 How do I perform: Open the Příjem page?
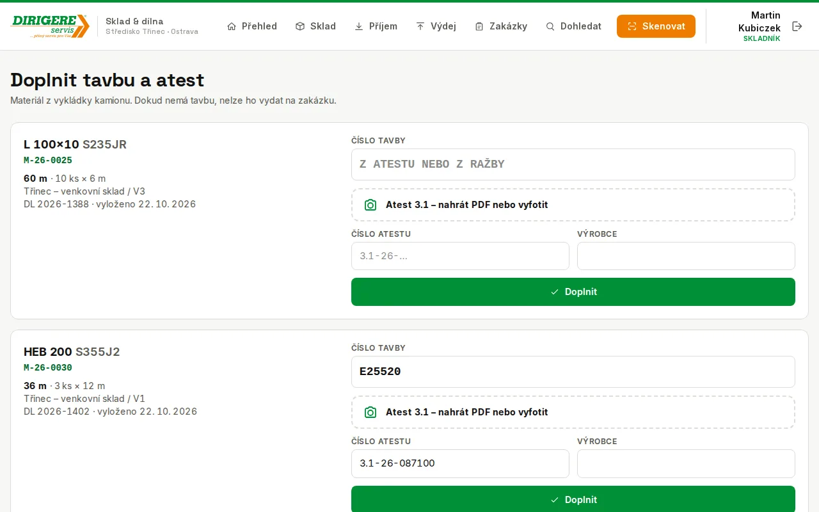tap(376, 26)
